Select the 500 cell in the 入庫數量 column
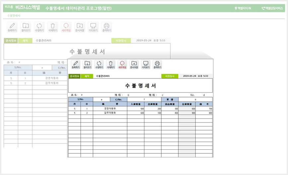This screenshot has height=175, width=288. coord(136,109)
